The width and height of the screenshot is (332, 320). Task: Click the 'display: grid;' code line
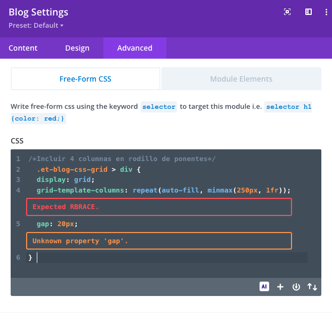tap(66, 180)
